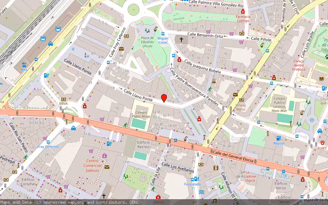The image size is (328, 205).
Task: Select the Calle Luis Braille street label
Action: 307,44
